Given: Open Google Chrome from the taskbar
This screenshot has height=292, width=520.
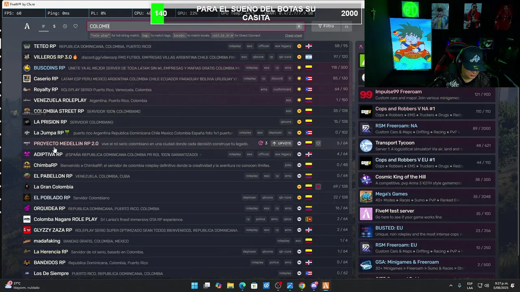Looking at the screenshot, I should point(302,286).
